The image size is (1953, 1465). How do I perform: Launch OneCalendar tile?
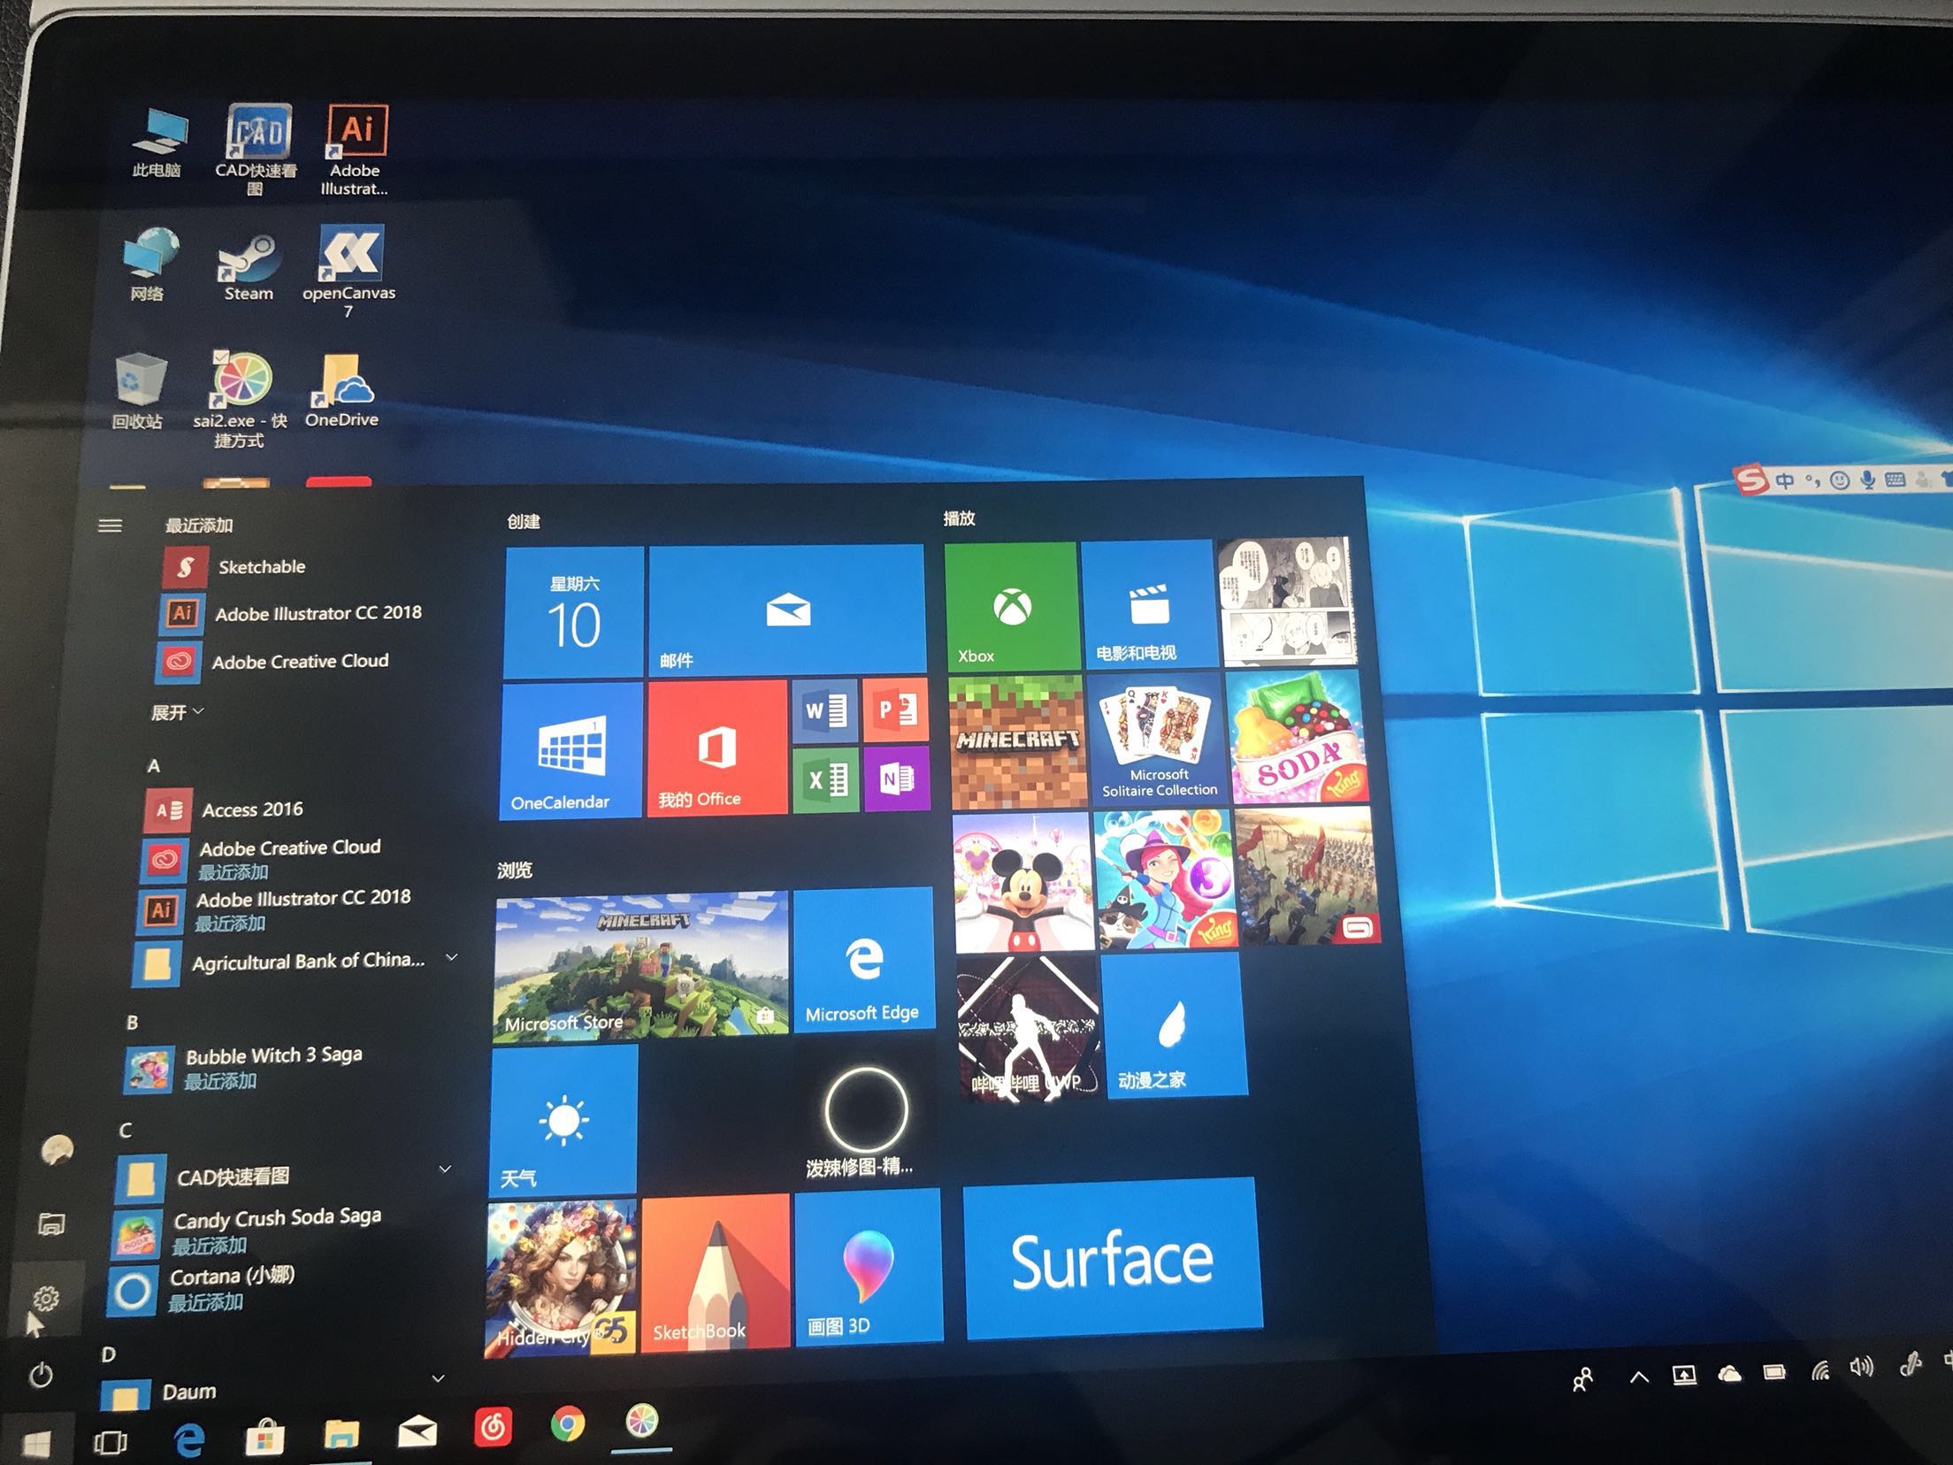pos(571,751)
